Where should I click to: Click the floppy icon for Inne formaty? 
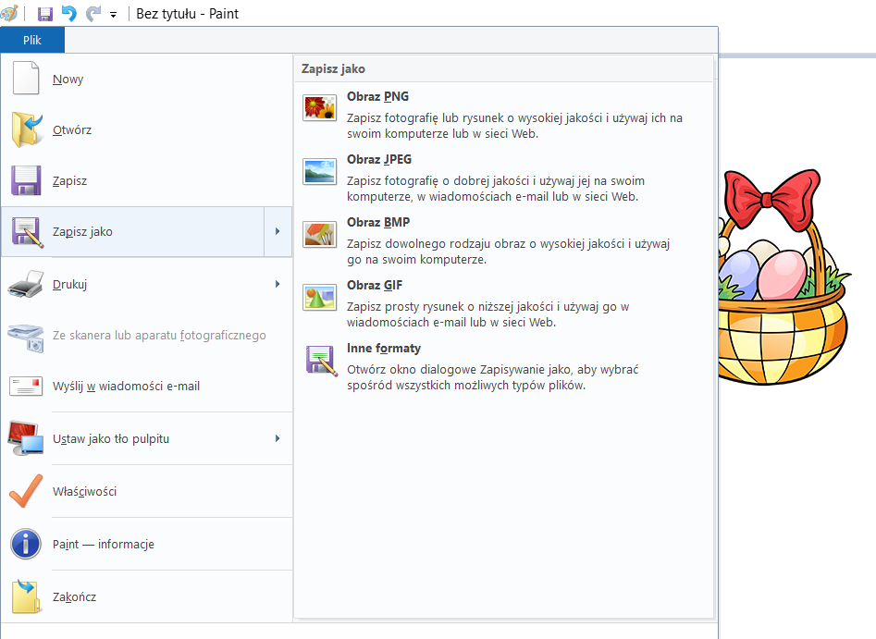click(x=321, y=361)
